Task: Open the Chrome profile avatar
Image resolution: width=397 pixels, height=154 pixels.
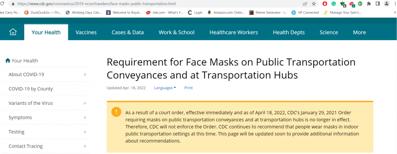Action: pyautogui.click(x=386, y=4)
